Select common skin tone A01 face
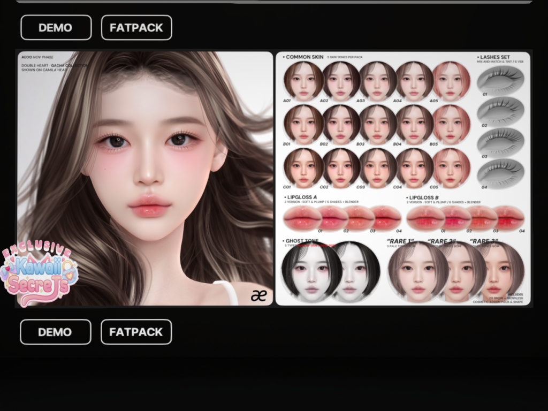Screen dimensions: 548x411 (x=303, y=80)
